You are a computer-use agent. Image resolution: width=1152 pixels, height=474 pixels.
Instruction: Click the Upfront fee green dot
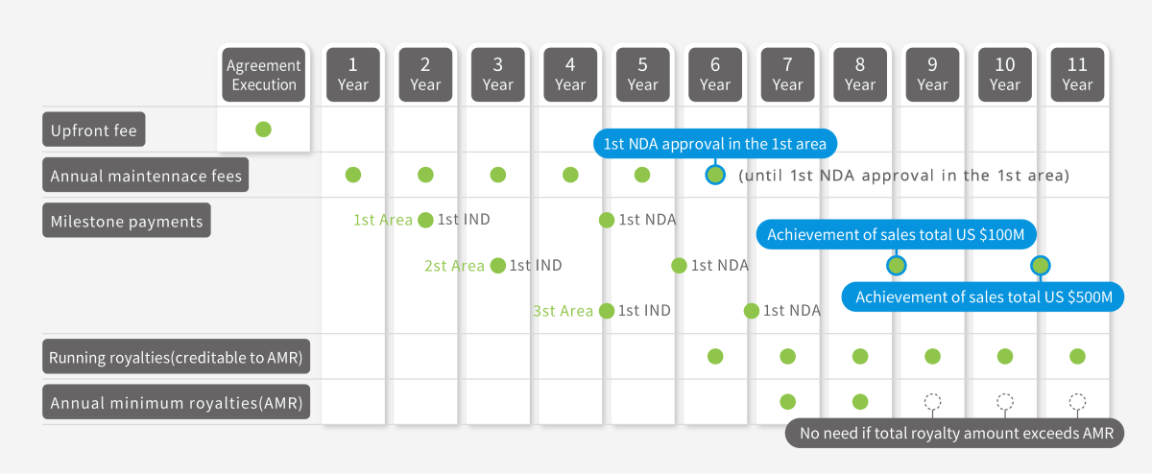coord(263,129)
